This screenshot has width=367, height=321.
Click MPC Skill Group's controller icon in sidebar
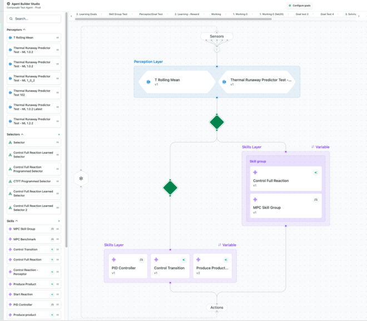(52, 229)
